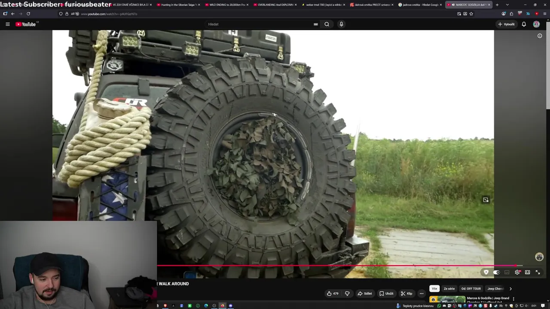Image resolution: width=550 pixels, height=309 pixels.
Task: Select the Jeep Cherokee filter chip
Action: pos(495,289)
